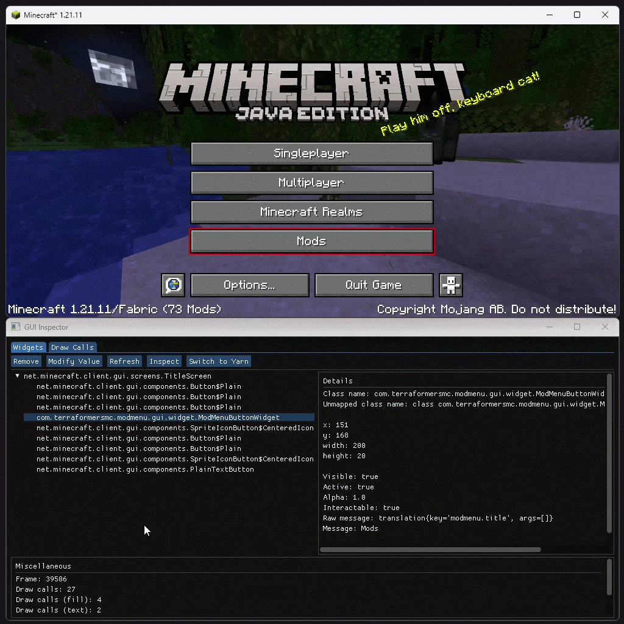Image resolution: width=624 pixels, height=624 pixels.
Task: Open Minecraft Realms
Action: (312, 211)
